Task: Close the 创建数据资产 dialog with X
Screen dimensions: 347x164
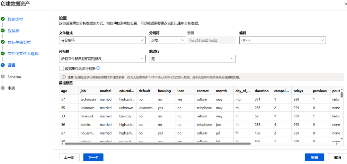Action: 345,3
